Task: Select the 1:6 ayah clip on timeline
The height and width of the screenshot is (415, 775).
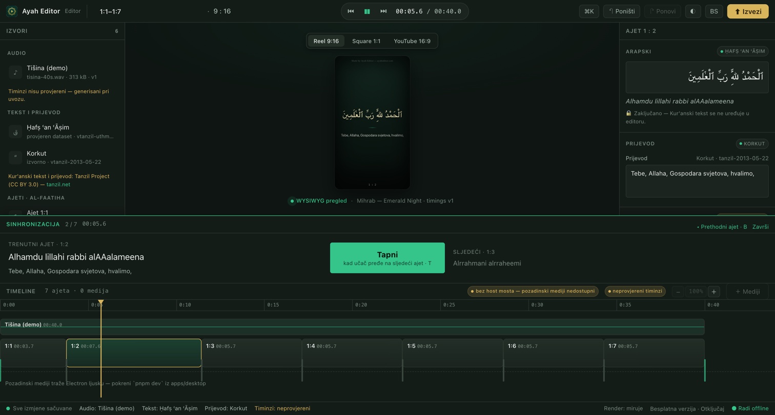Action: (x=553, y=353)
